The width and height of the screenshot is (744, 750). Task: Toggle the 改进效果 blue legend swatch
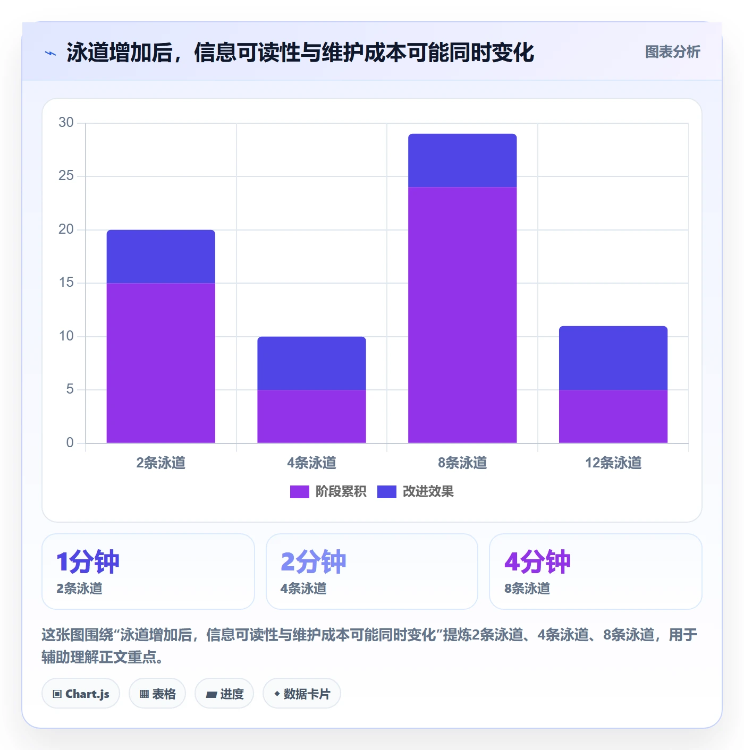[386, 492]
